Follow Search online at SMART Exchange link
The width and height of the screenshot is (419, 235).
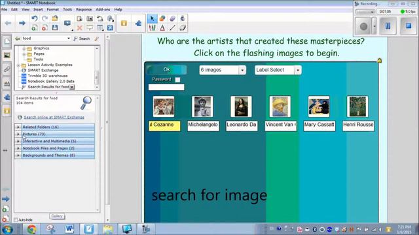pos(54,117)
